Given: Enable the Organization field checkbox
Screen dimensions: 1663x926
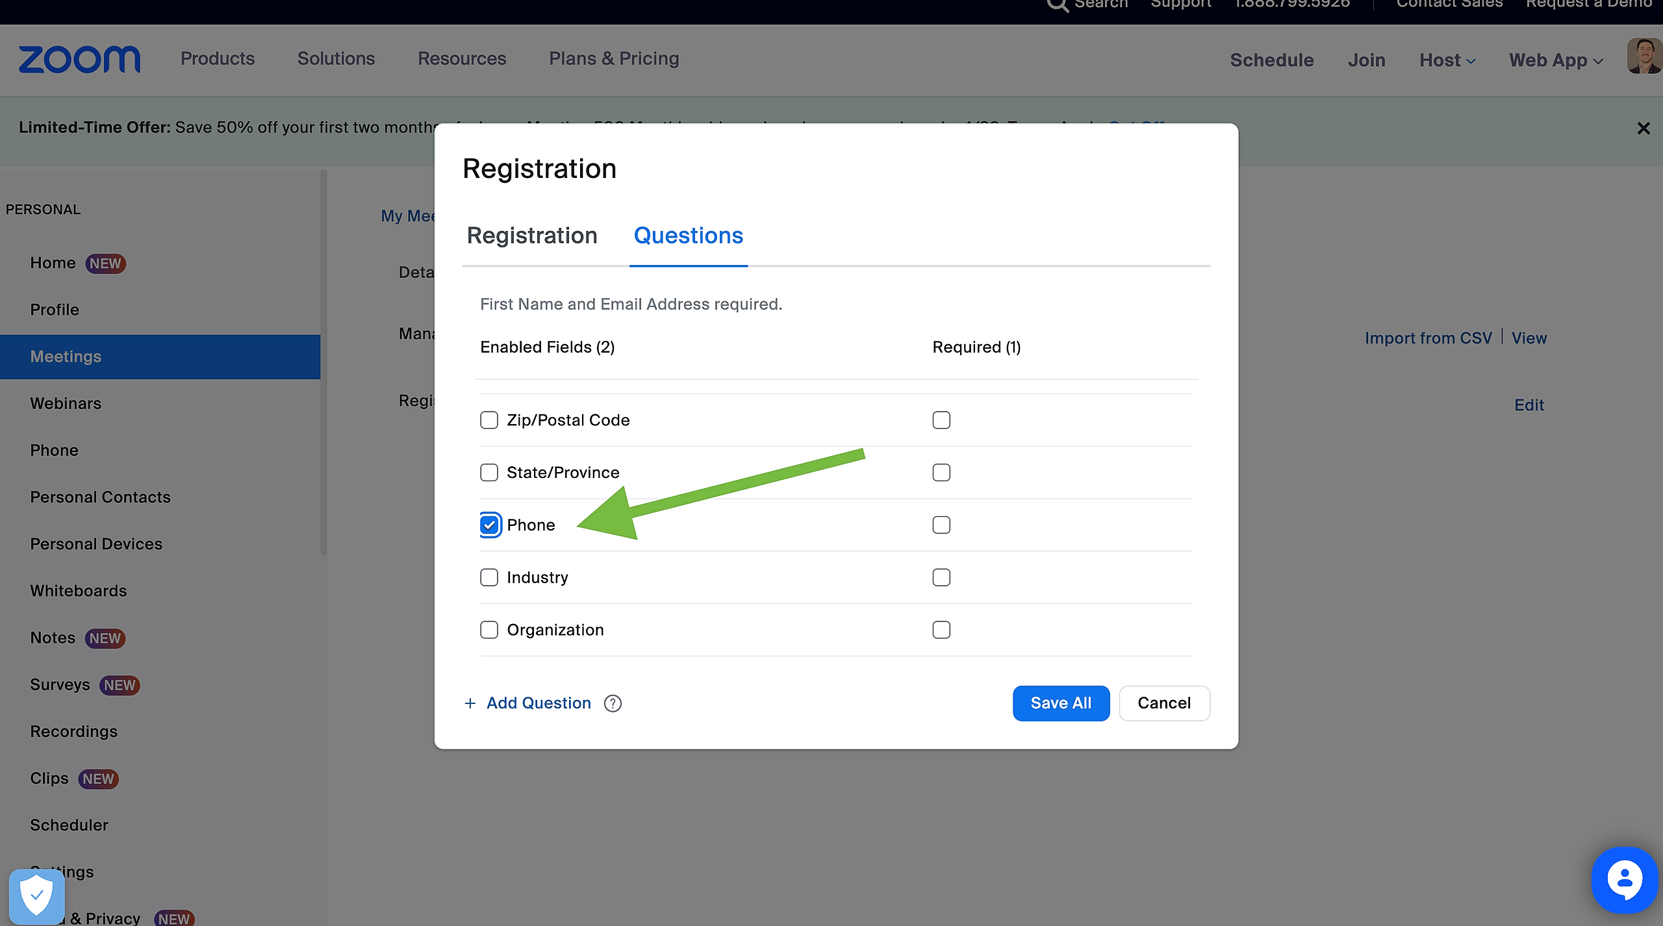Looking at the screenshot, I should tap(489, 630).
